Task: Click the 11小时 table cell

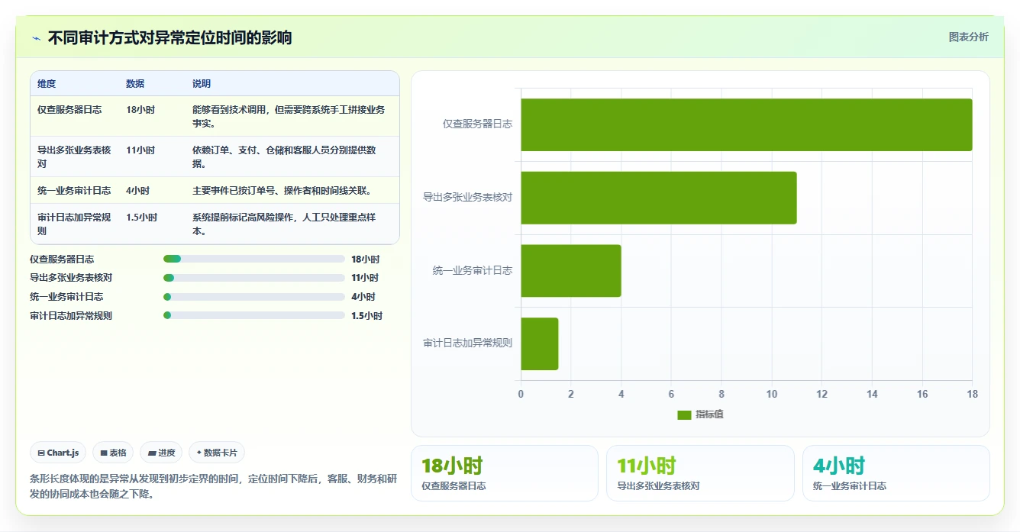Action: tap(140, 150)
